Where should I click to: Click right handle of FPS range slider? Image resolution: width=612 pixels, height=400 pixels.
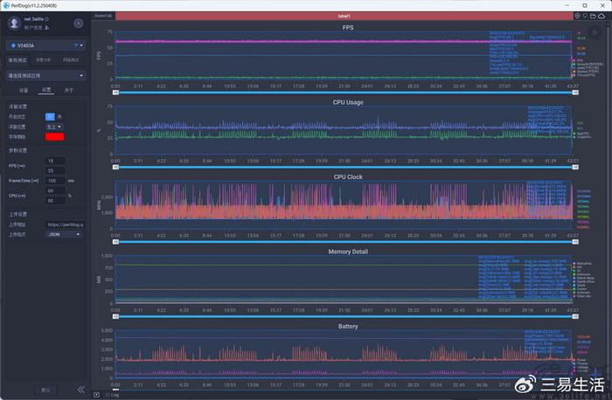[575, 93]
